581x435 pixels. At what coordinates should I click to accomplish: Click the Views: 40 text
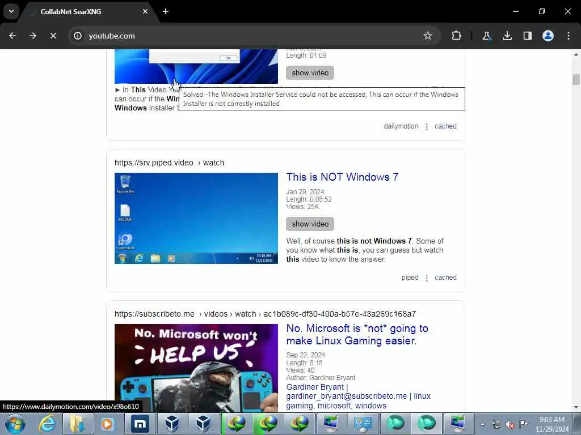pyautogui.click(x=300, y=370)
